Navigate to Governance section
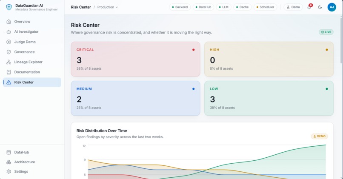 tap(32, 52)
